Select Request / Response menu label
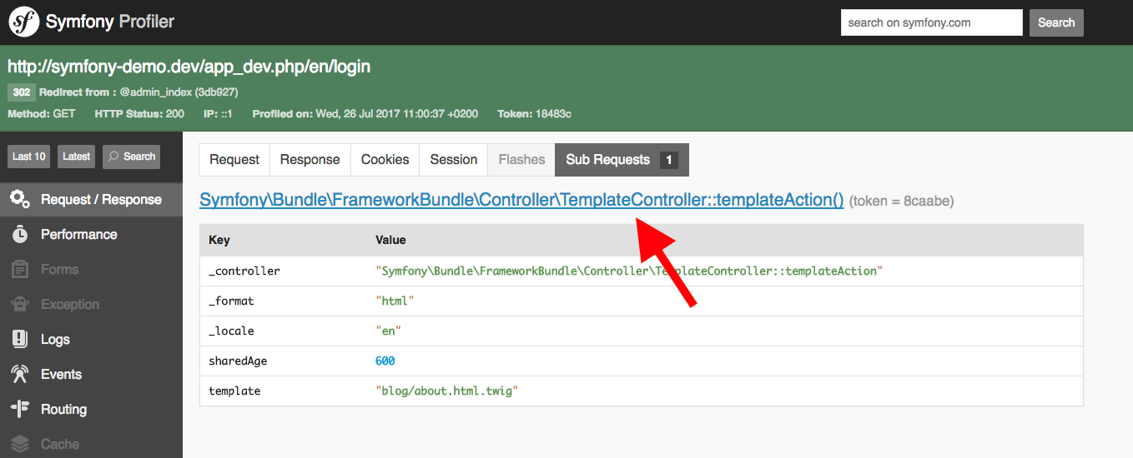Screen dimensions: 1133x458 point(101,200)
